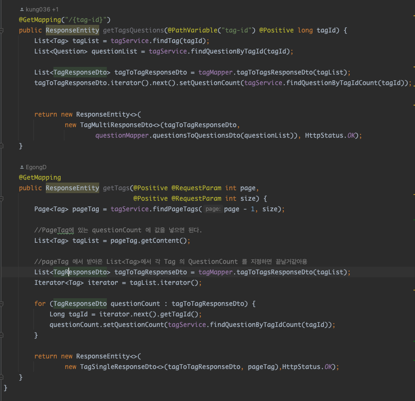Click the highlighted ResponseEntity return type of getTagsQuestions

point(73,31)
